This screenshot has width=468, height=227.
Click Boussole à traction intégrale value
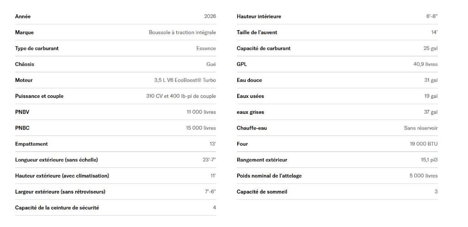pos(182,32)
